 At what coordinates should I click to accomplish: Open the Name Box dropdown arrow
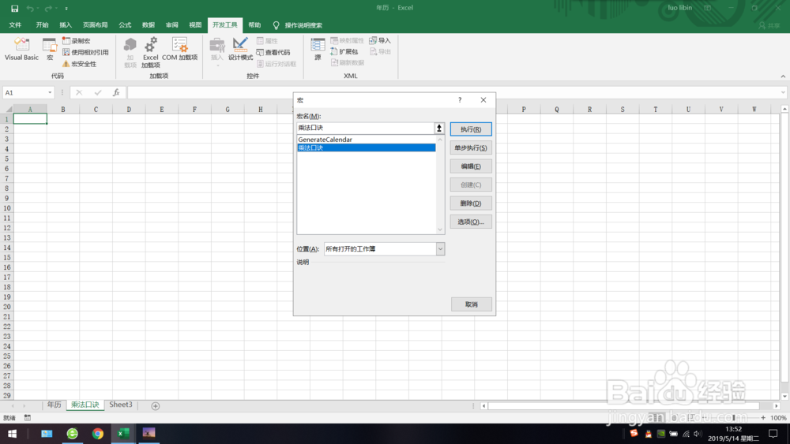(x=50, y=92)
